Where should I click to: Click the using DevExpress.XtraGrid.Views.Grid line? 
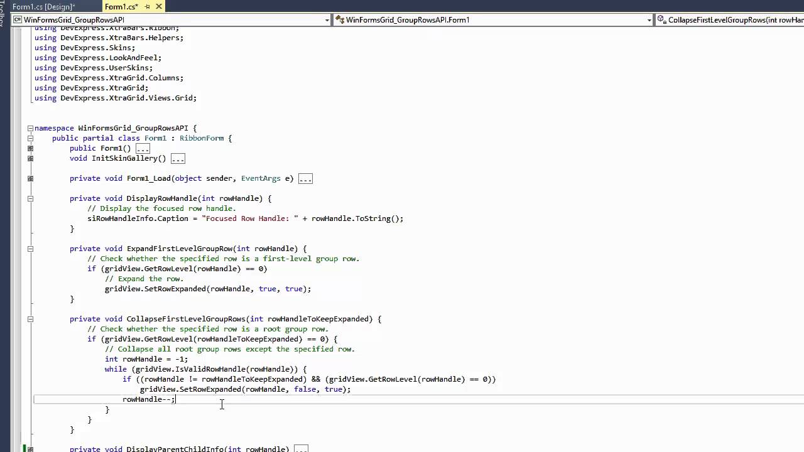tap(116, 98)
